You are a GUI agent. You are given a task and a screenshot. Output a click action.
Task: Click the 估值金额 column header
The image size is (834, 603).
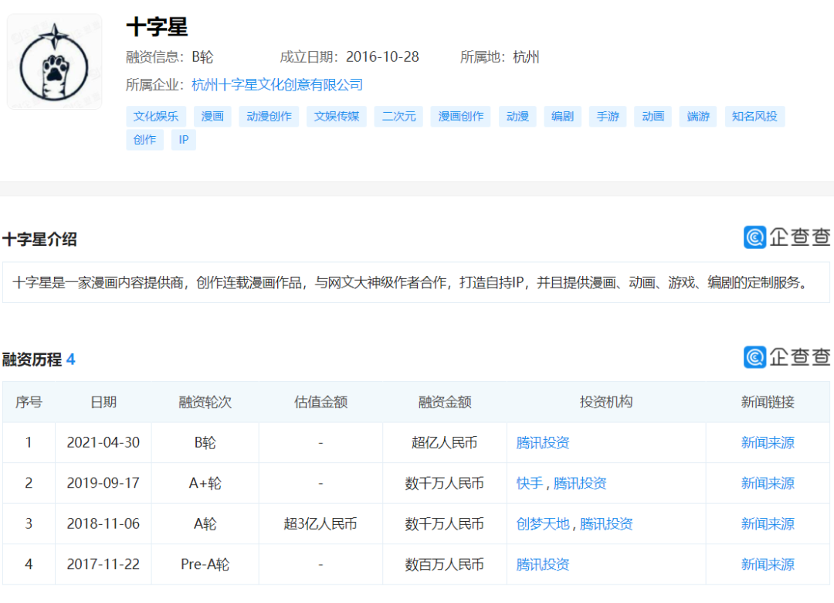click(x=320, y=402)
